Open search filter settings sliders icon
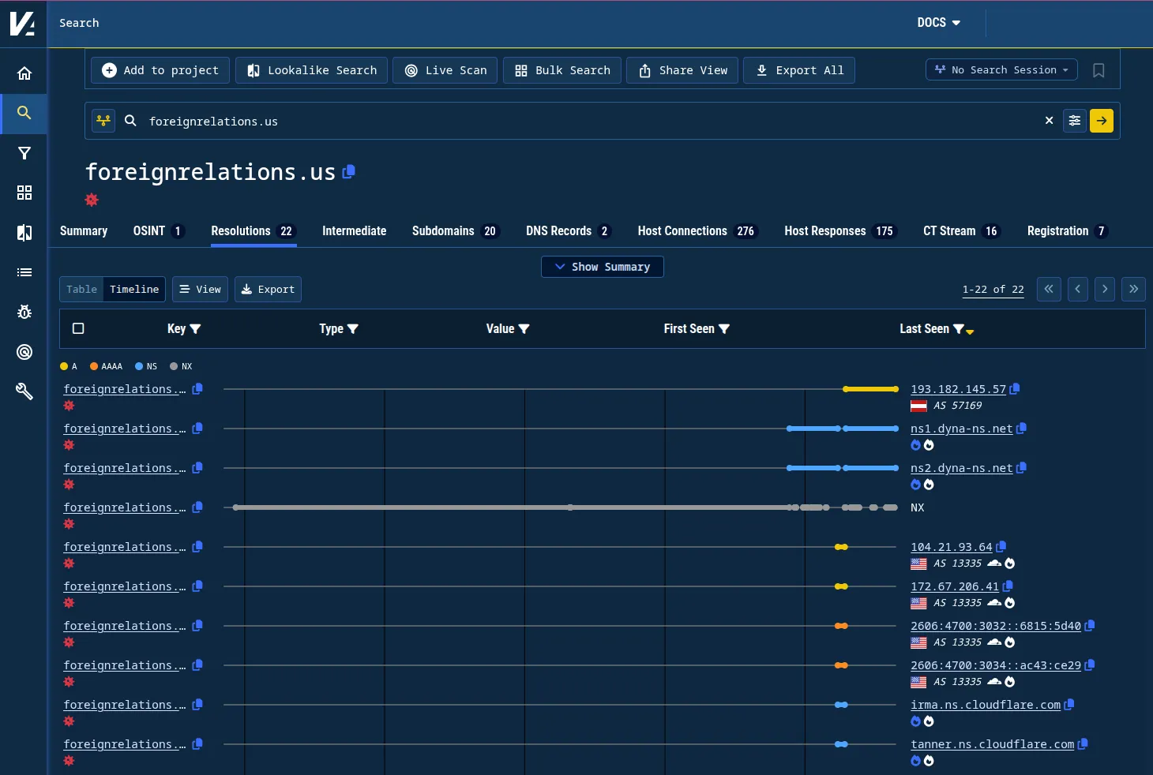 coord(1075,121)
